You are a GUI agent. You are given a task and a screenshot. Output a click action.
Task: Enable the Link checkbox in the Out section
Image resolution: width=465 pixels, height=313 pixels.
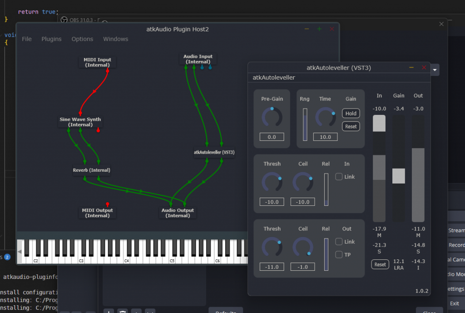click(x=339, y=242)
